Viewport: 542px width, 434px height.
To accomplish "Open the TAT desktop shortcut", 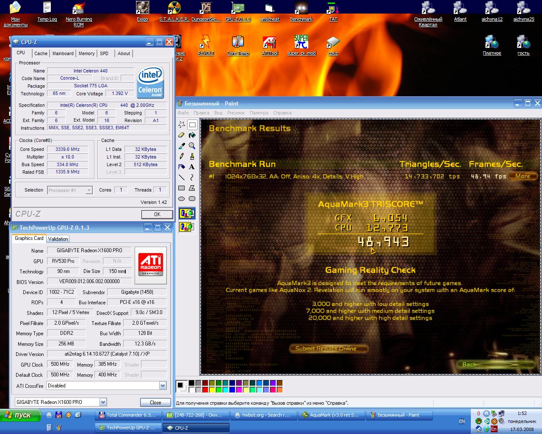I will tap(333, 12).
